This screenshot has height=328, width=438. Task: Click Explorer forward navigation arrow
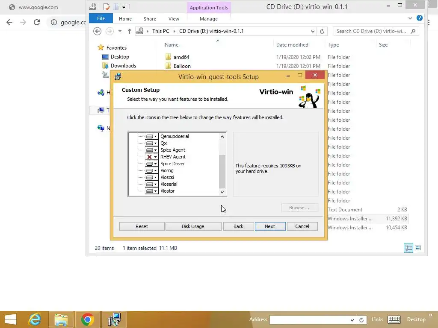pos(109,31)
